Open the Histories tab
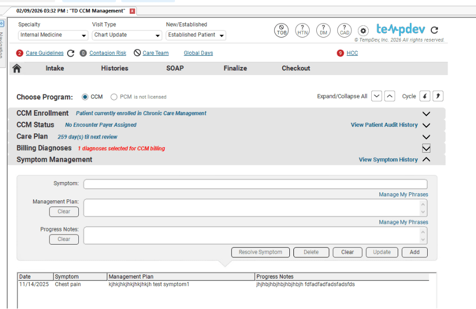 click(114, 68)
